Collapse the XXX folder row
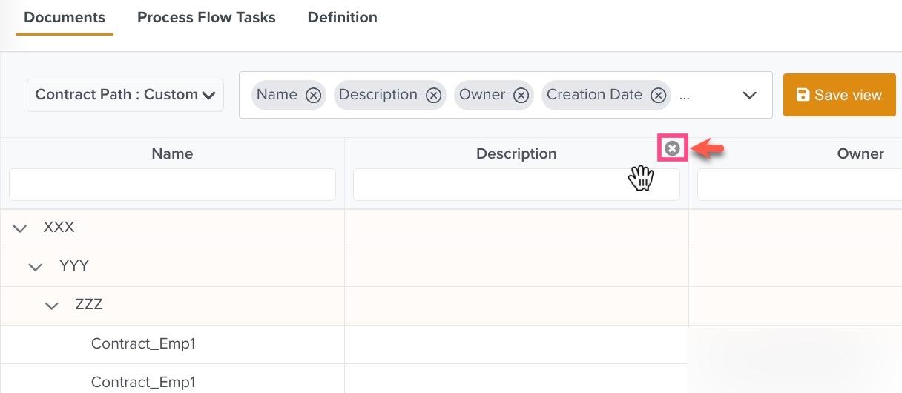 click(x=20, y=228)
